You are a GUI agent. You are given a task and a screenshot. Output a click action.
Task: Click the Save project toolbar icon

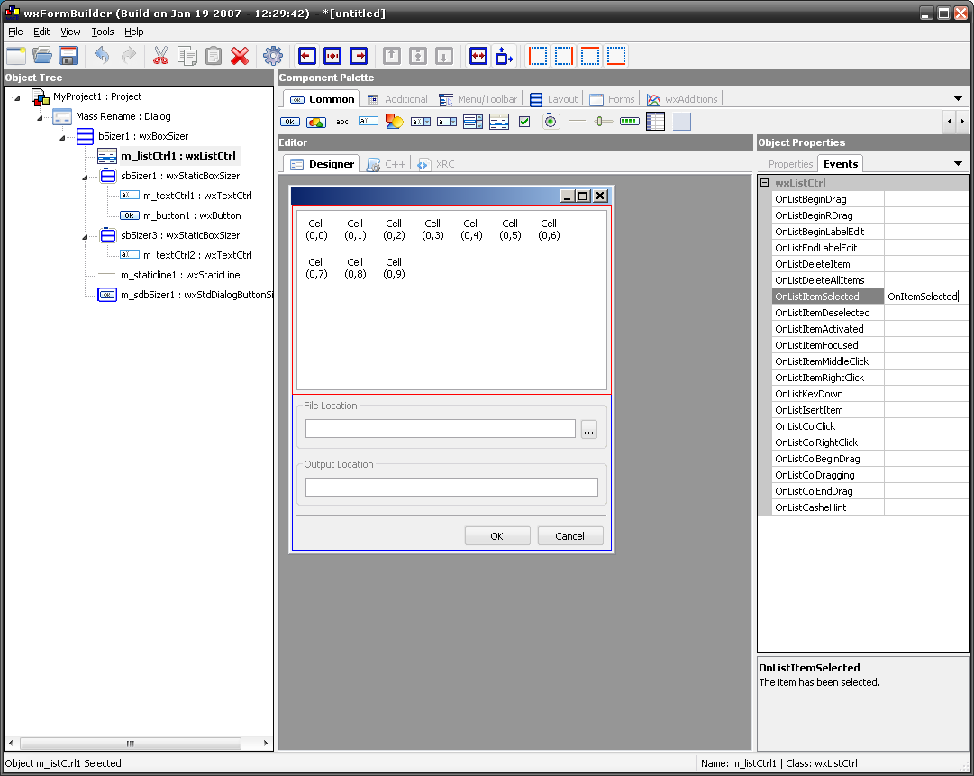click(x=68, y=56)
